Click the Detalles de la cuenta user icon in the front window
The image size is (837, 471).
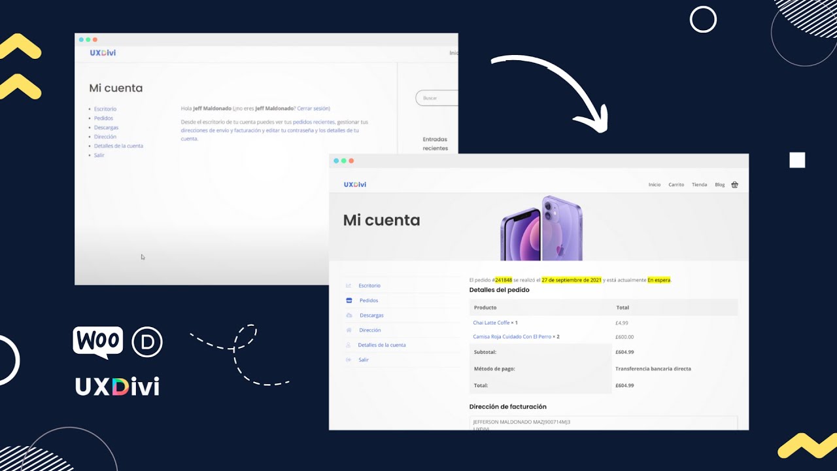pyautogui.click(x=349, y=345)
